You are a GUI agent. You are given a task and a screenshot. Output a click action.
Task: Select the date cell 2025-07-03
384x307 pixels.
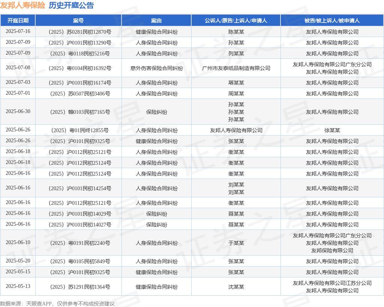[18, 82]
